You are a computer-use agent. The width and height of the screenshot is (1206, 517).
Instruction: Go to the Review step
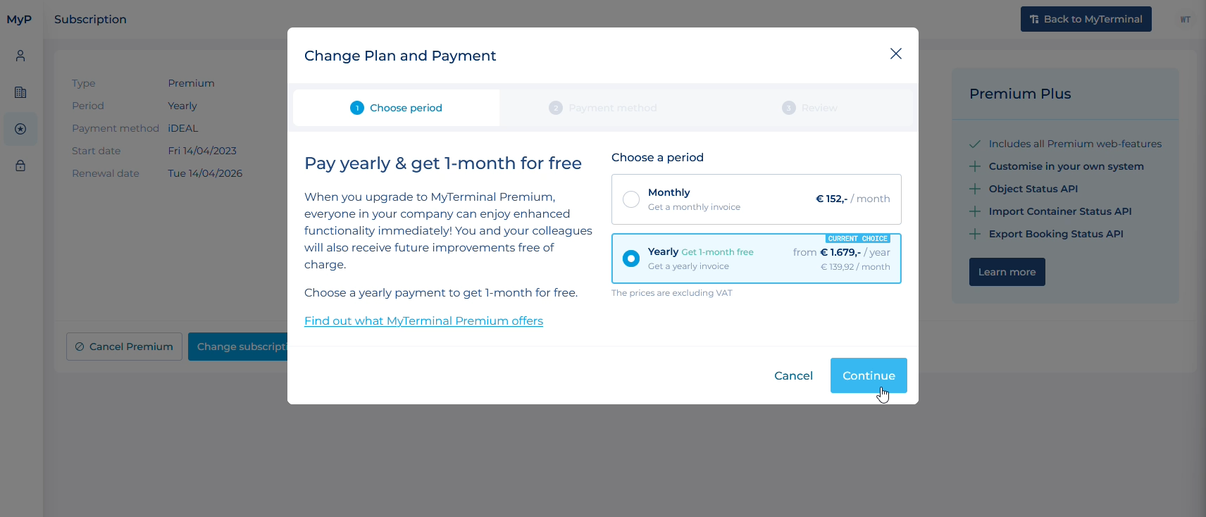(809, 108)
